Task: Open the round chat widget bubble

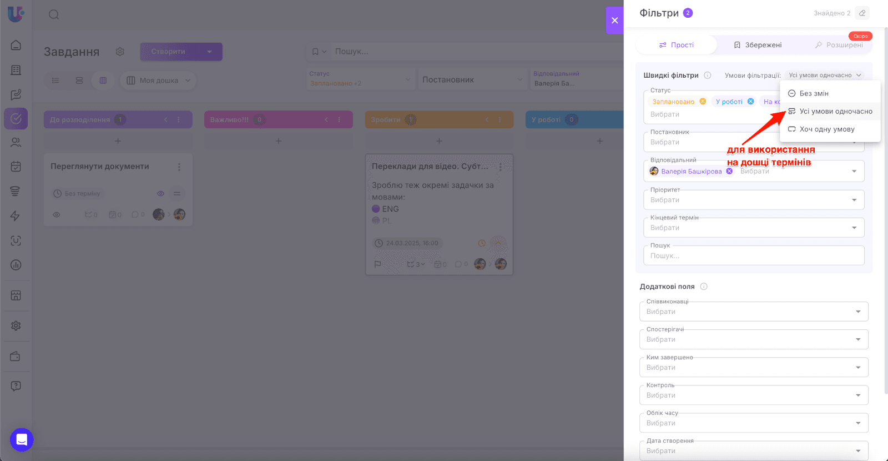Action: (x=22, y=440)
